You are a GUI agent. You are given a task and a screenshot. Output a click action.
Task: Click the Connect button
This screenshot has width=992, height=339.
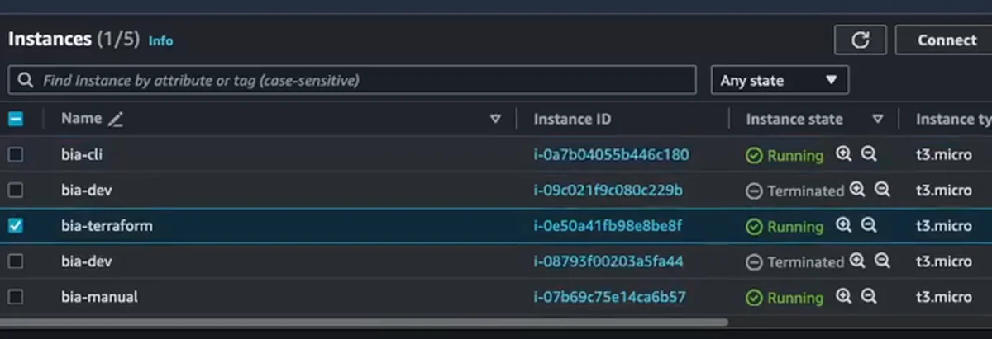click(947, 40)
